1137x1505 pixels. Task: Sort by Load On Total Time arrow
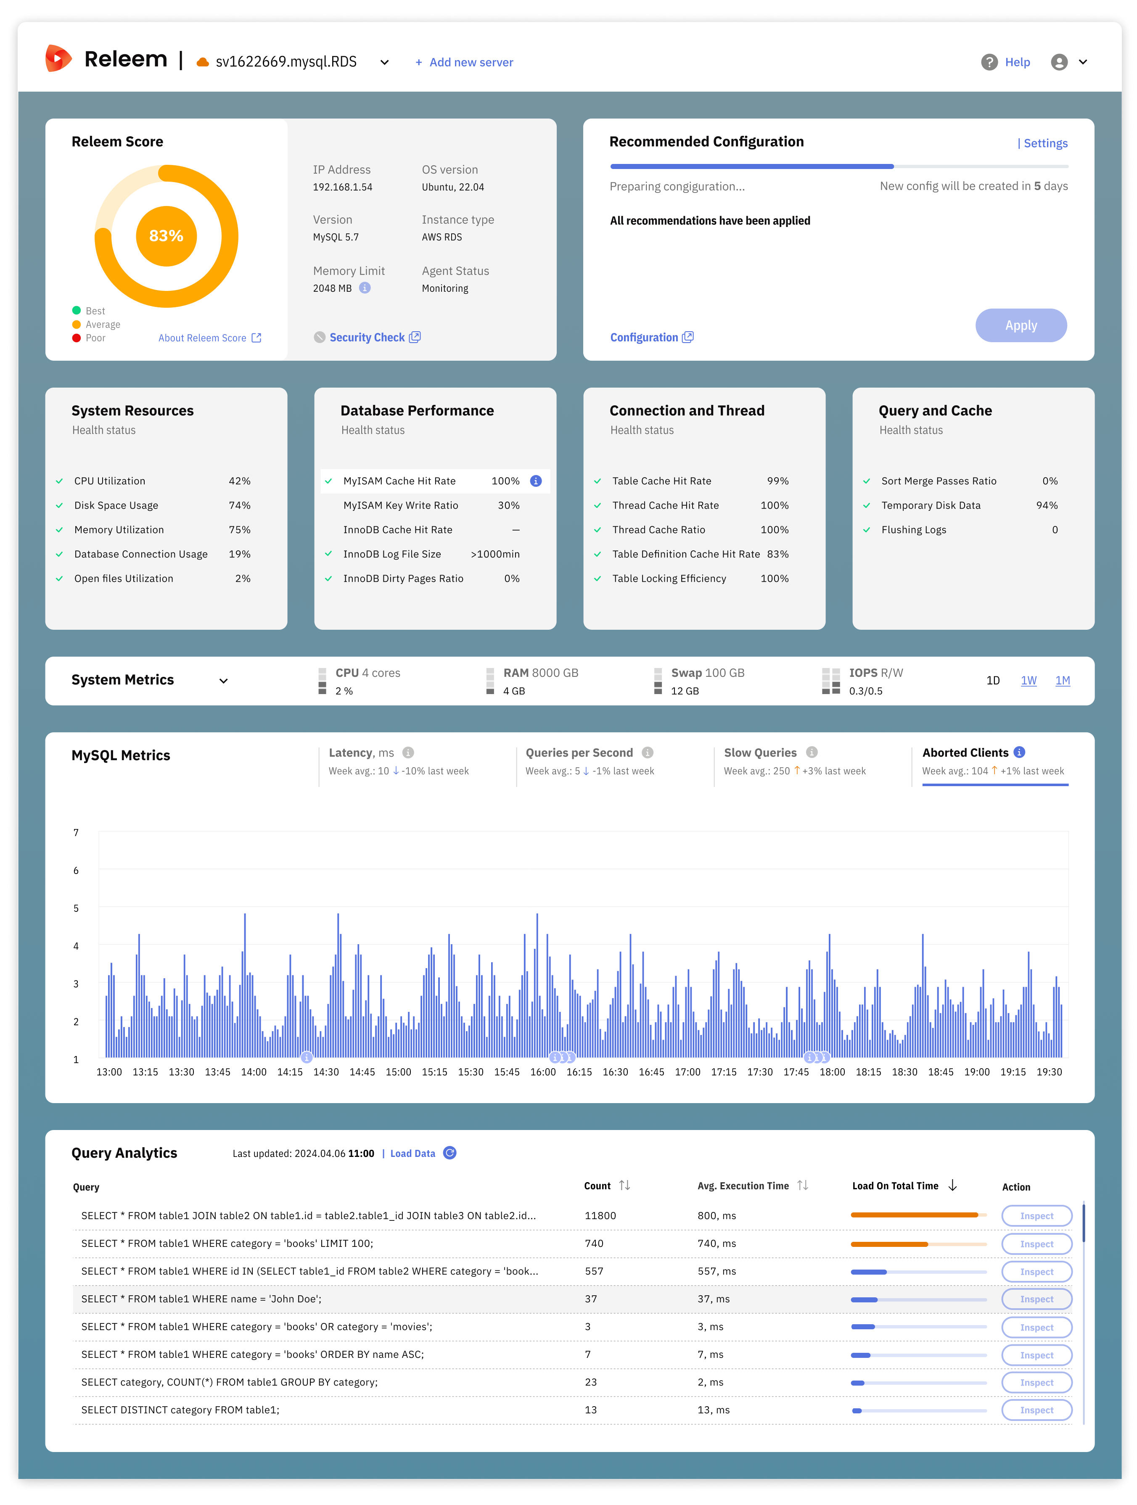click(952, 1185)
